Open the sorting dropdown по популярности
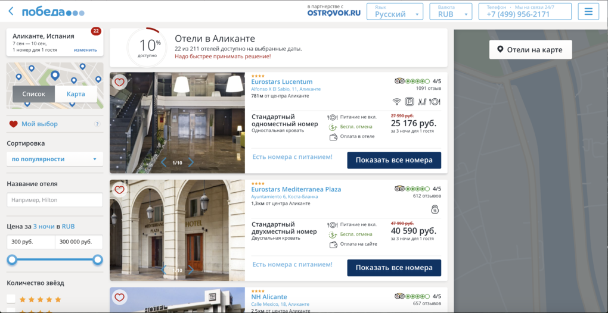The height and width of the screenshot is (313, 608). point(55,159)
